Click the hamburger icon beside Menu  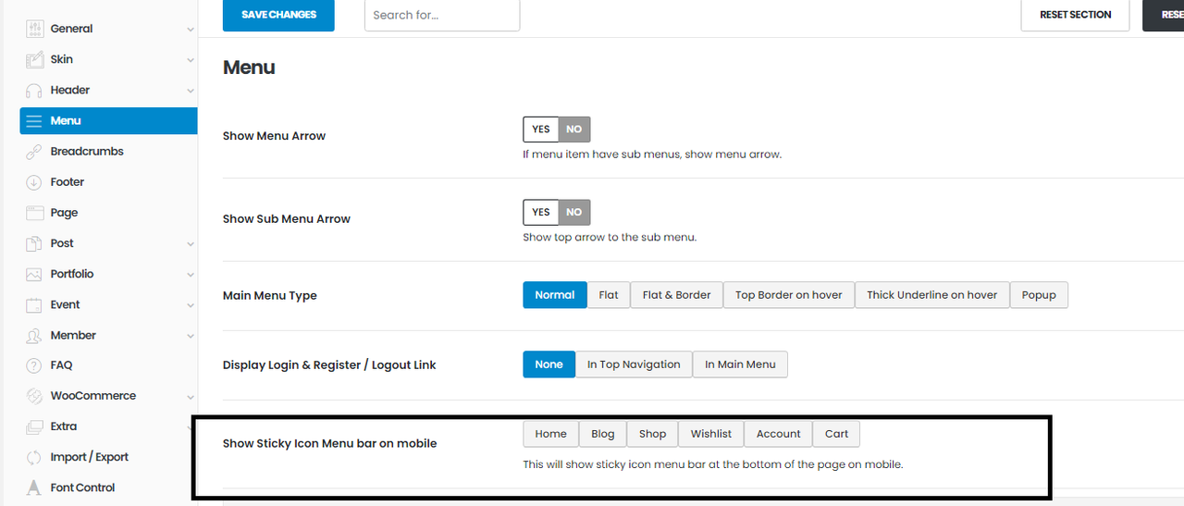(34, 120)
